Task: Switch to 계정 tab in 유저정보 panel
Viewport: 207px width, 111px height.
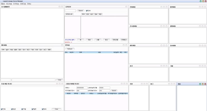Action: coord(100,14)
